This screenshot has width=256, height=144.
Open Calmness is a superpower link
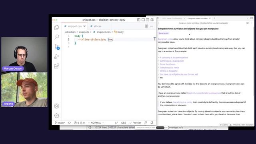tap(172, 61)
